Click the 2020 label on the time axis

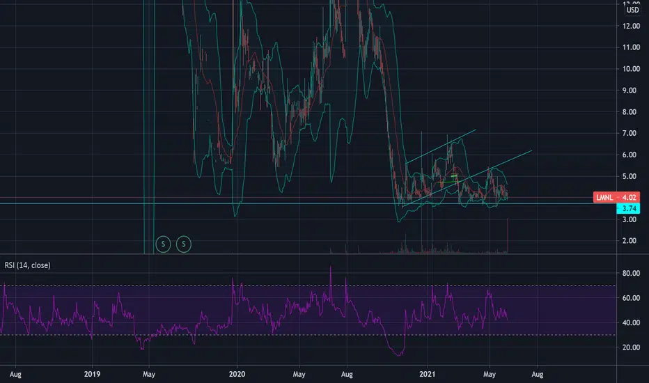(237, 375)
